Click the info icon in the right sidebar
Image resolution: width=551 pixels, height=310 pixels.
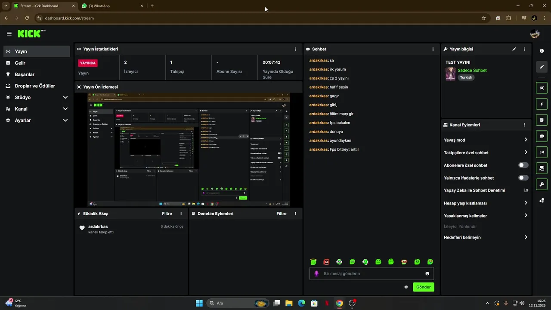(x=542, y=51)
